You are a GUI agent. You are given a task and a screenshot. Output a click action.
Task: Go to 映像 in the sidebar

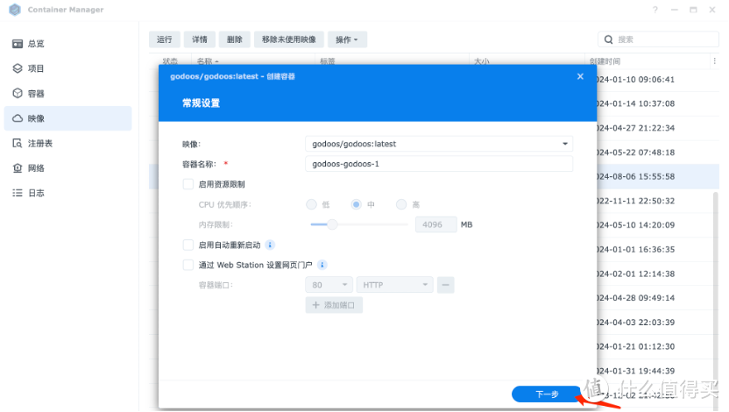(67, 118)
